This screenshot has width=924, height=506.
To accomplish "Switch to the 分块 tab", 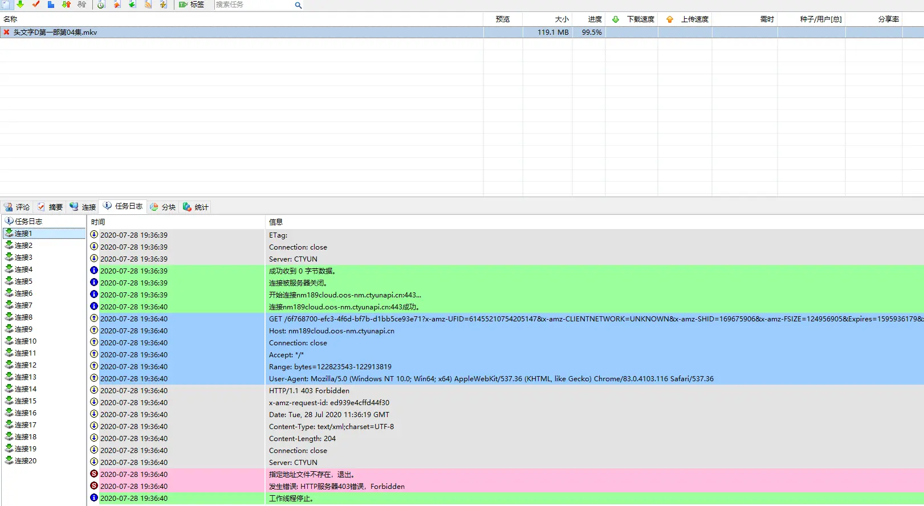I will click(x=162, y=207).
